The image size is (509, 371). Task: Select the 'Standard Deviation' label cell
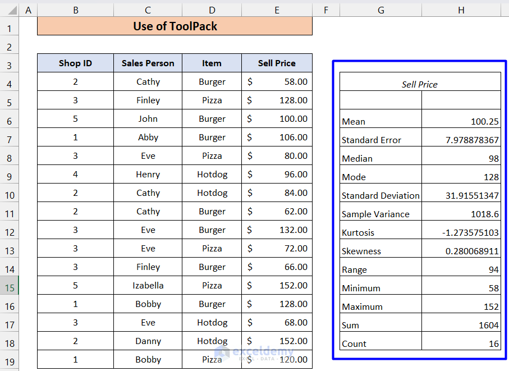click(x=380, y=195)
